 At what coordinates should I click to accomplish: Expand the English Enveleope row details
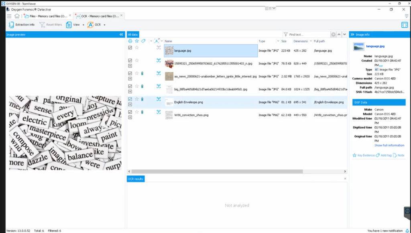click(x=130, y=104)
